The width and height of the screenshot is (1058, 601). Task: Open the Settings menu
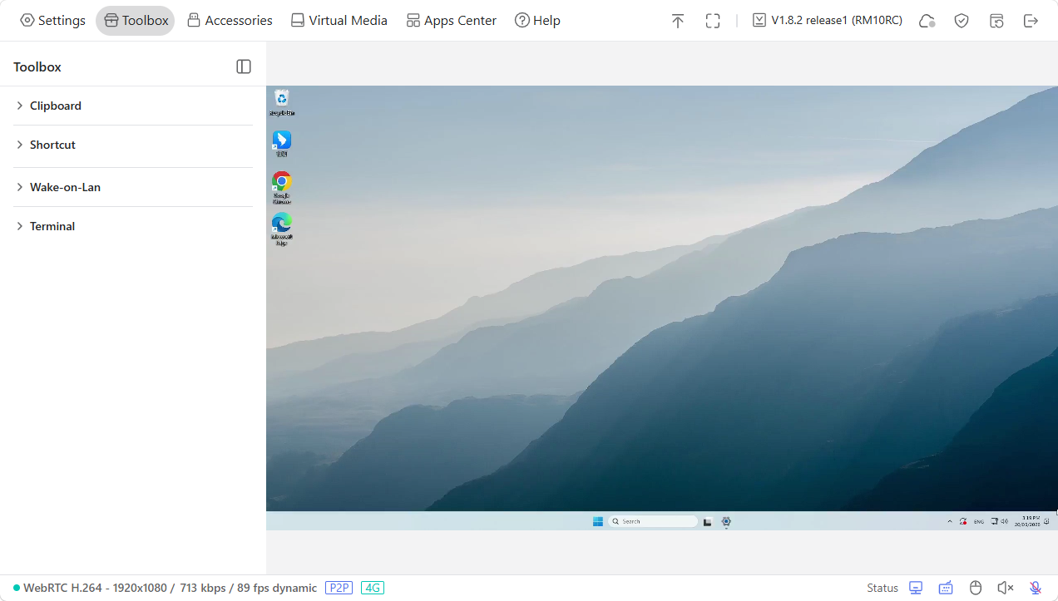tap(52, 21)
